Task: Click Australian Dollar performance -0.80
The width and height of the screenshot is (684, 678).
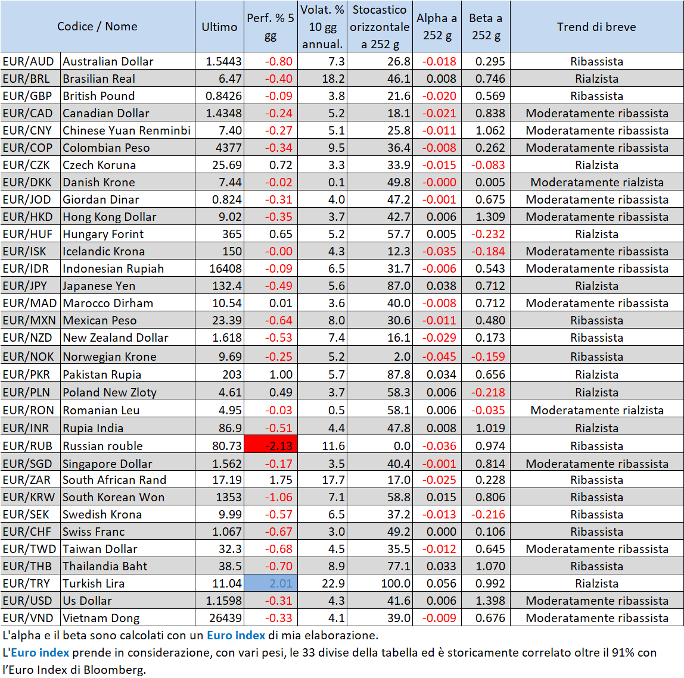Action: point(271,61)
